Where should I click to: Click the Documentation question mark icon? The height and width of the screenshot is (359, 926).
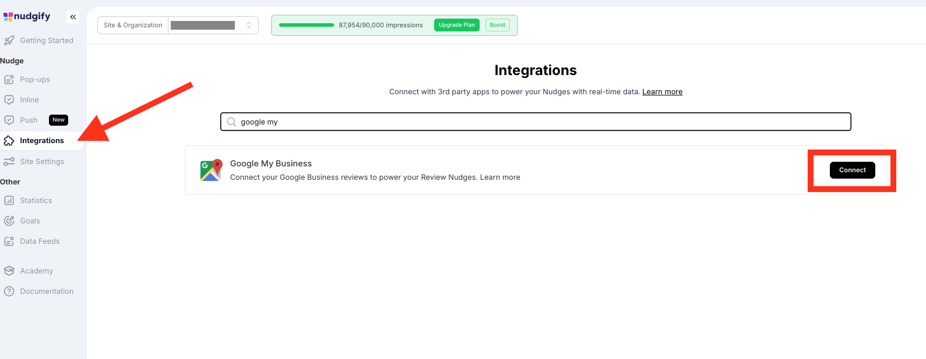(x=9, y=292)
